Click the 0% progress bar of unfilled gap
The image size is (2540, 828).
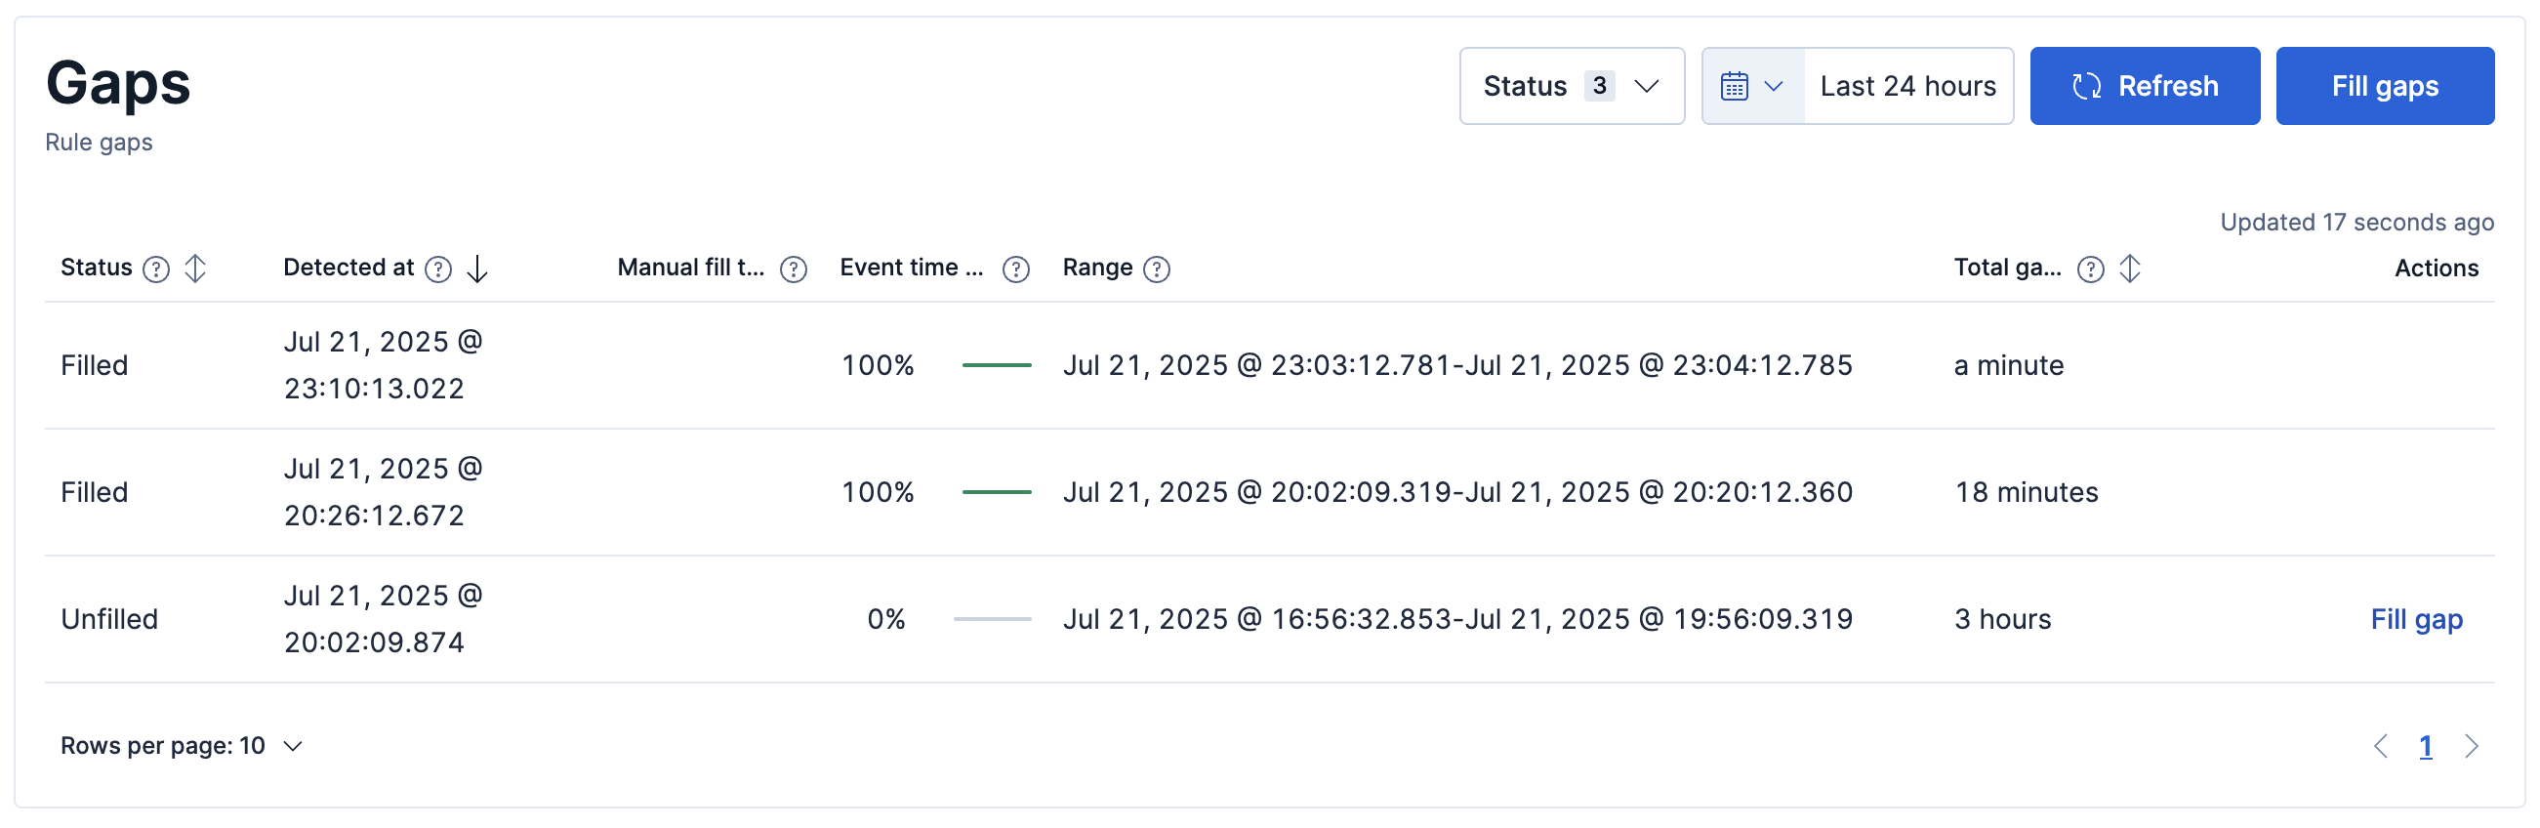click(992, 619)
